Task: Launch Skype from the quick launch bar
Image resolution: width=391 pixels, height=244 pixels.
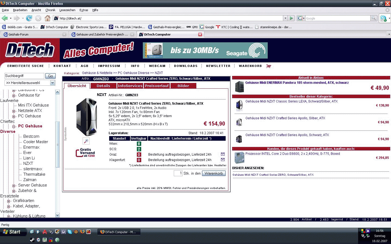Action: point(70,232)
